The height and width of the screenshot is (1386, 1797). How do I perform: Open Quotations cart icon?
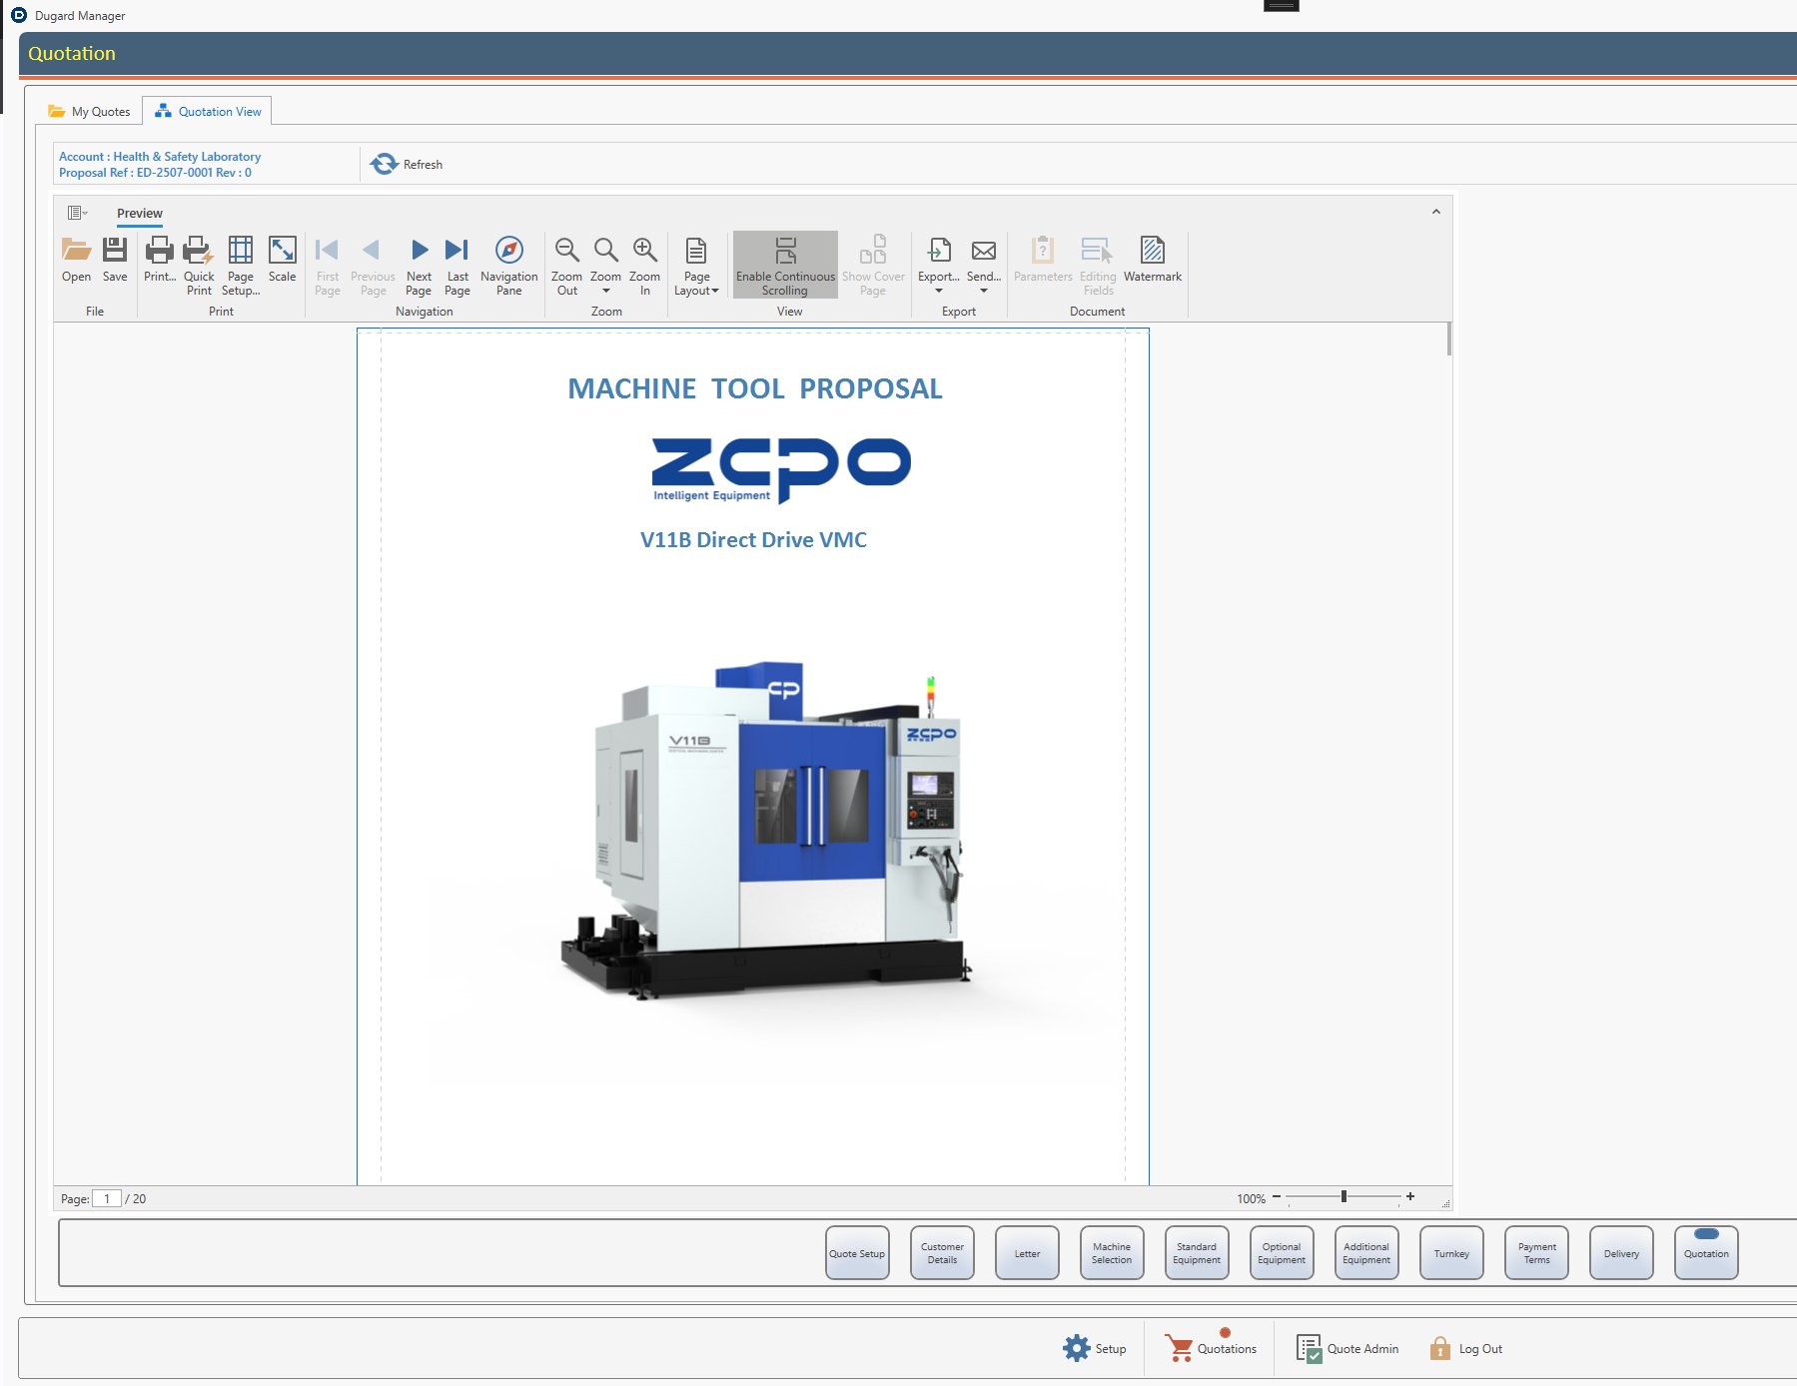point(1181,1348)
